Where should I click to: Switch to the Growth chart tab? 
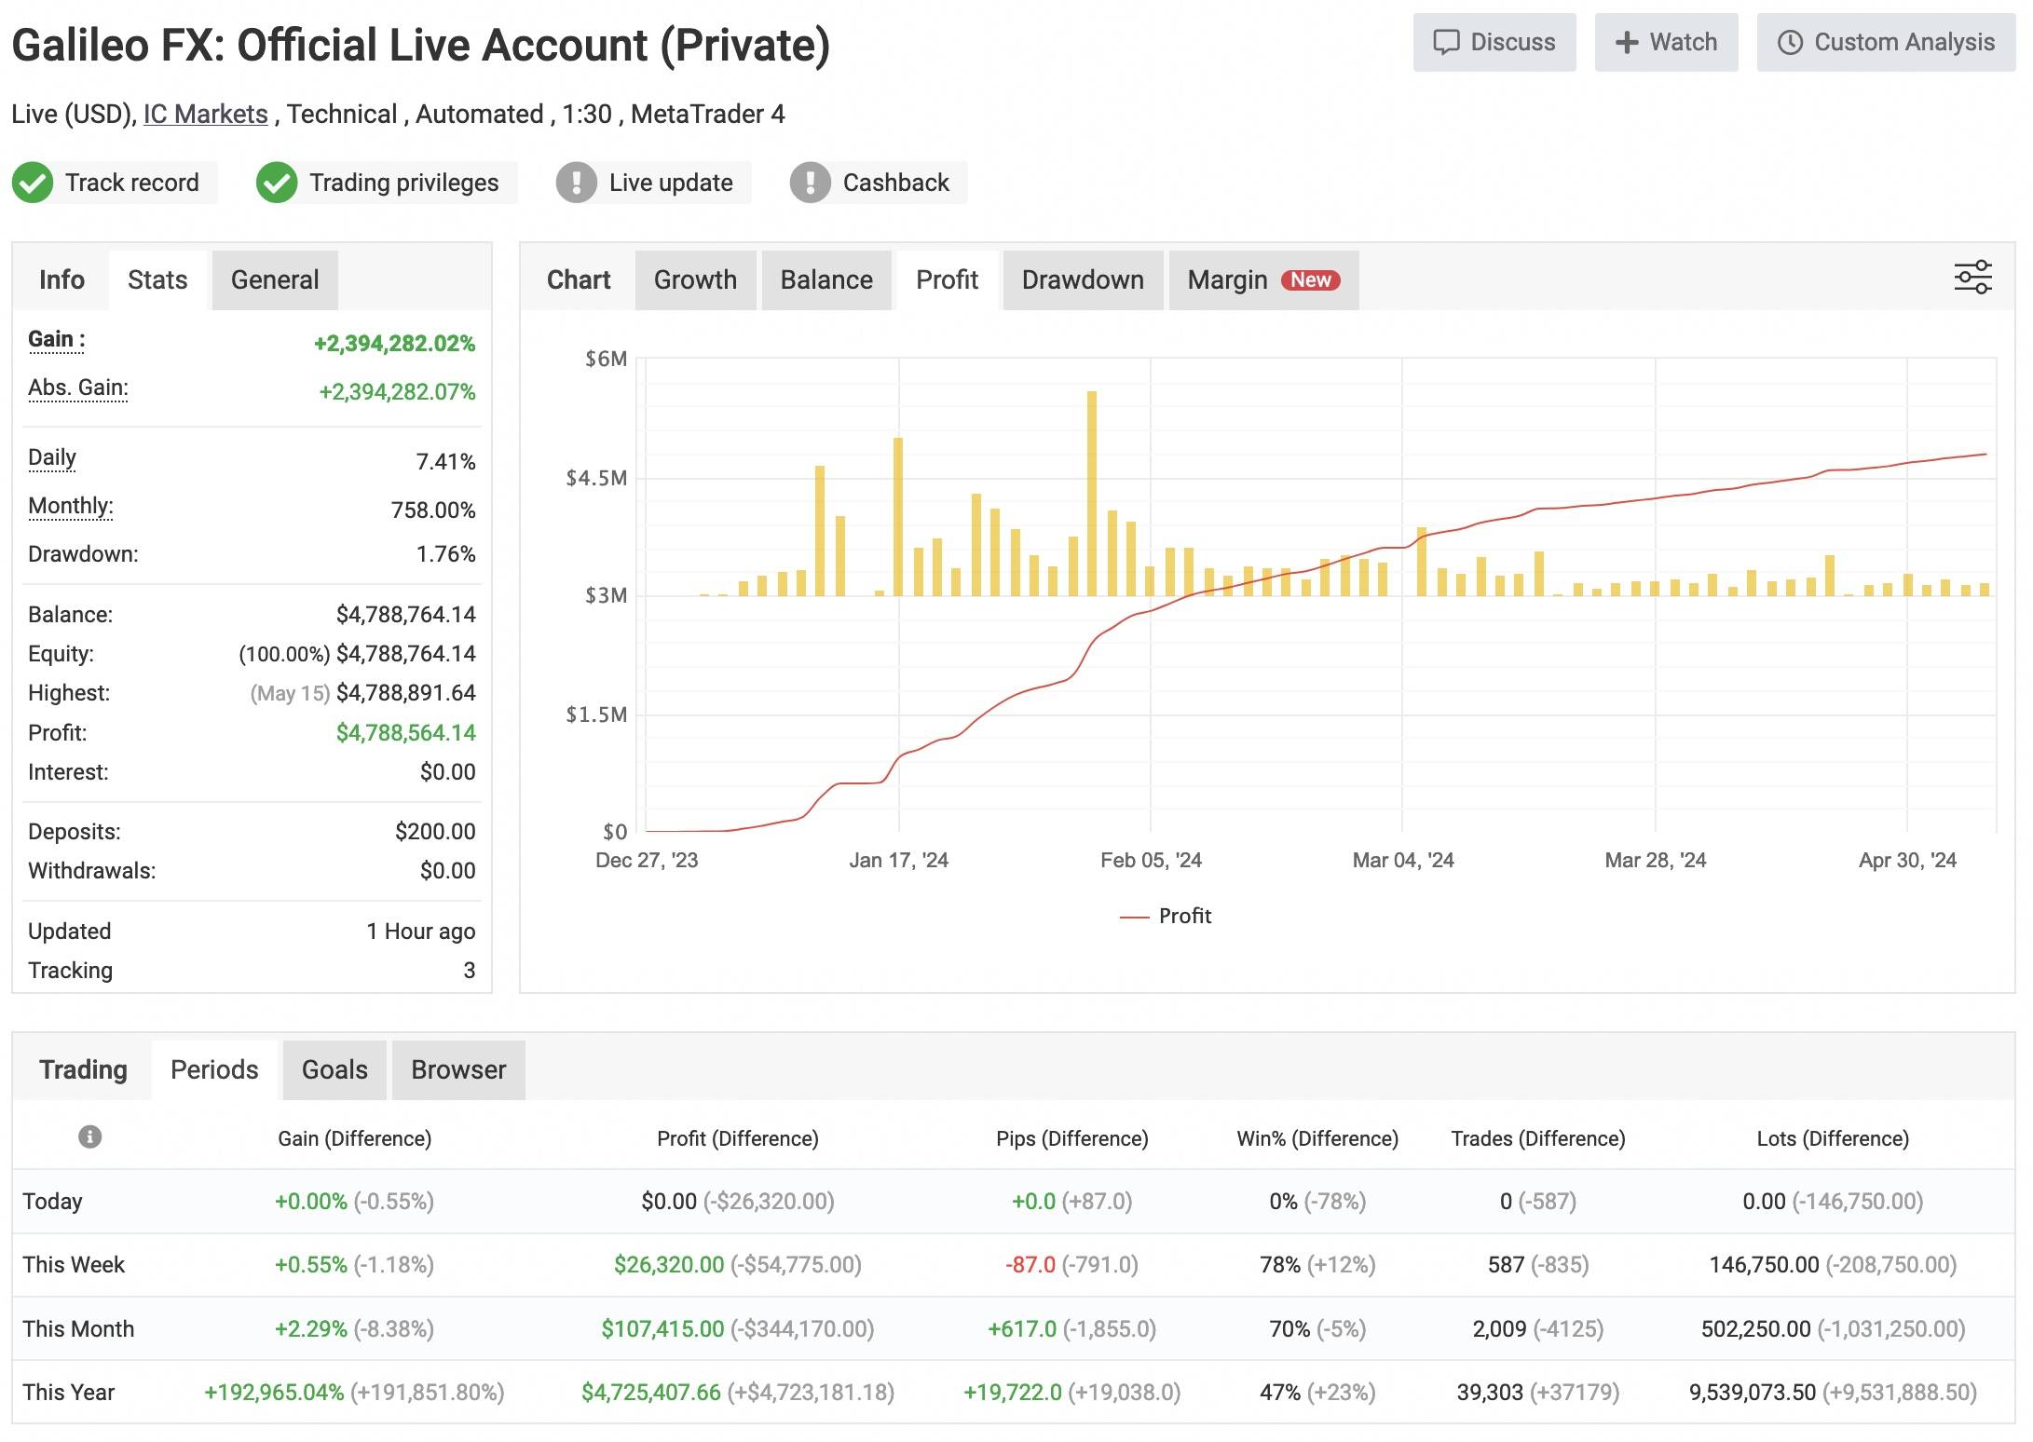pos(695,279)
